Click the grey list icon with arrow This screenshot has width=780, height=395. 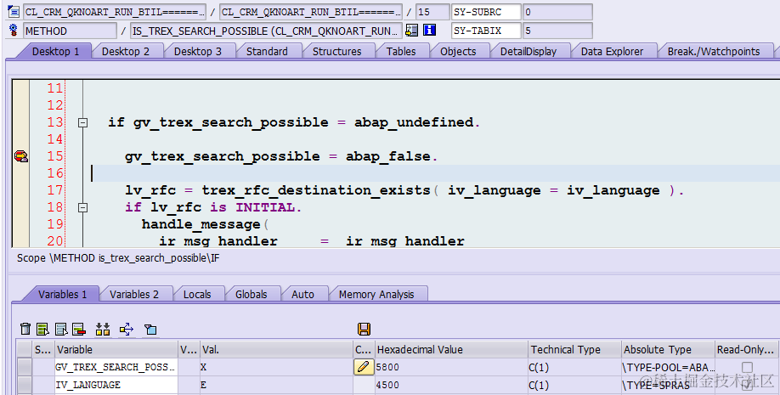click(x=61, y=329)
